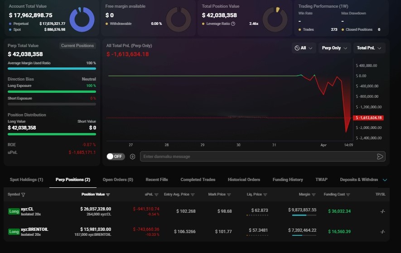401x253 pixels.
Task: Click the xyz:BRENTOIL symbol name
Action: point(34,229)
